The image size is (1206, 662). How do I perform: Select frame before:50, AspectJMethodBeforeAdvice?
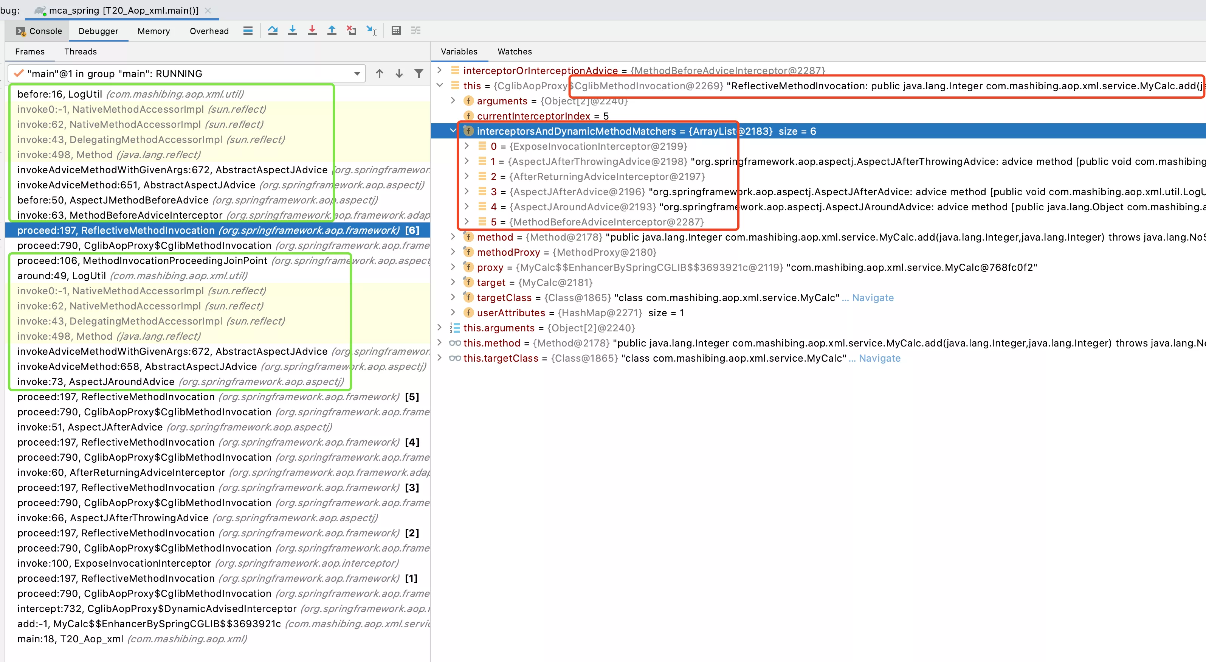218,200
